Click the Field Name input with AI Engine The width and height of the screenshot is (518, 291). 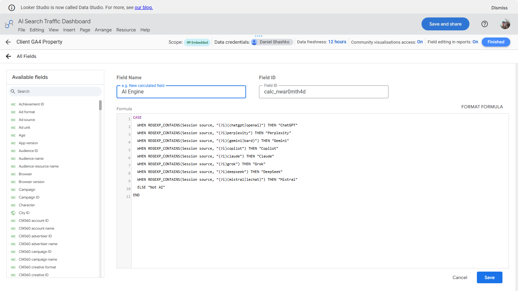click(x=181, y=92)
